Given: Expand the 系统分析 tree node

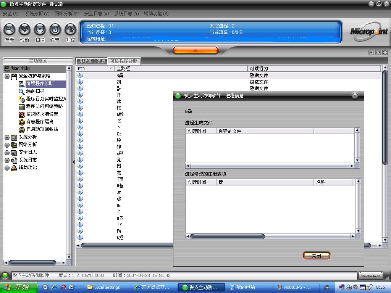Looking at the screenshot, I should [7, 137].
